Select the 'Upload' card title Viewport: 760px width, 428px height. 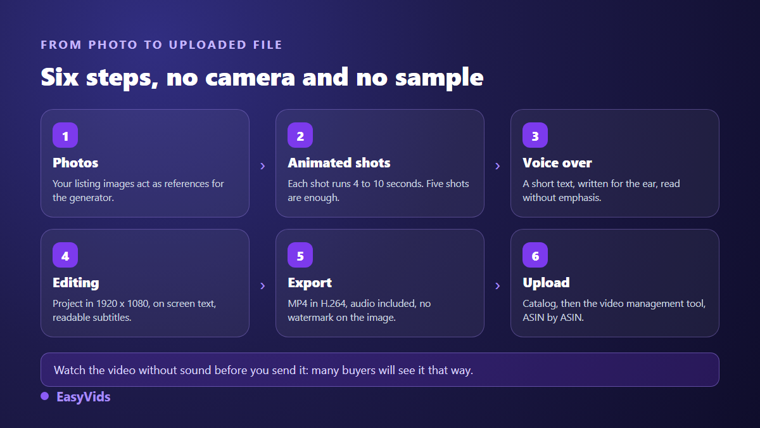(x=546, y=283)
